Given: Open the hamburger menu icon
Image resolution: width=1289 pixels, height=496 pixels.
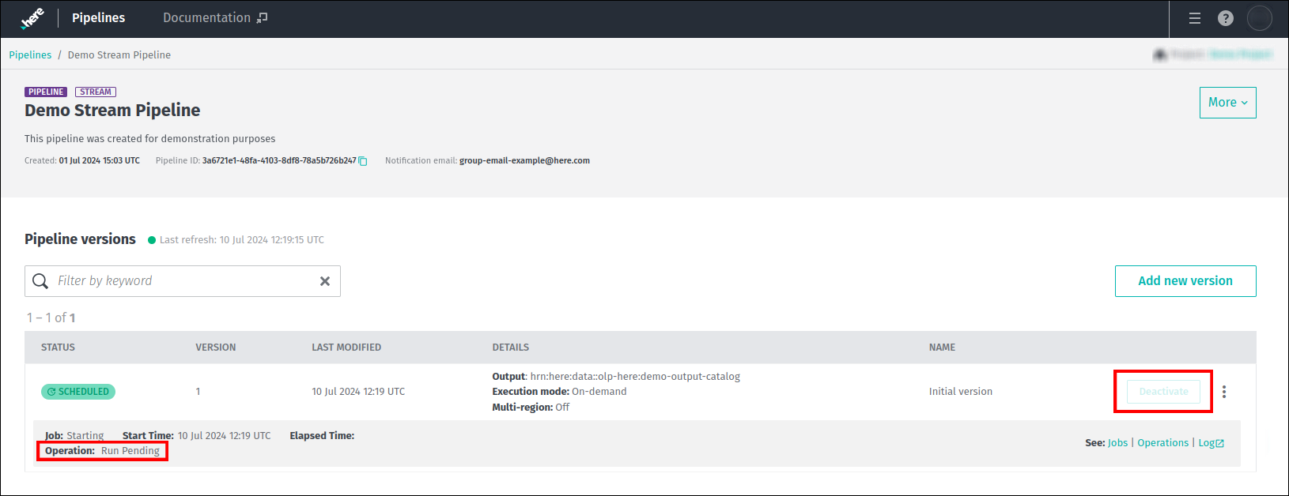Looking at the screenshot, I should (1195, 18).
